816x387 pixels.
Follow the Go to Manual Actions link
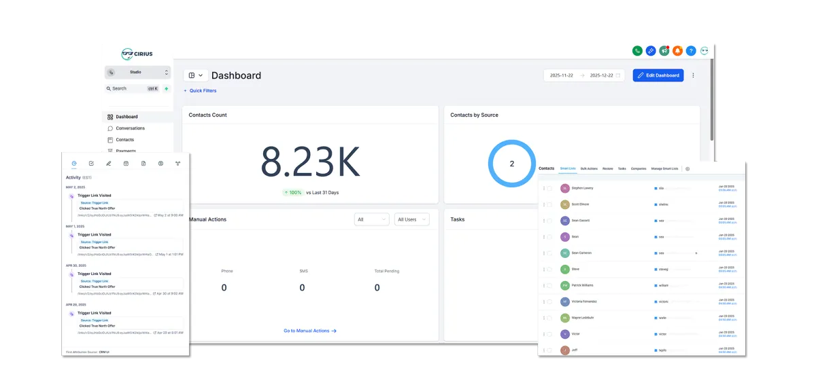click(310, 331)
